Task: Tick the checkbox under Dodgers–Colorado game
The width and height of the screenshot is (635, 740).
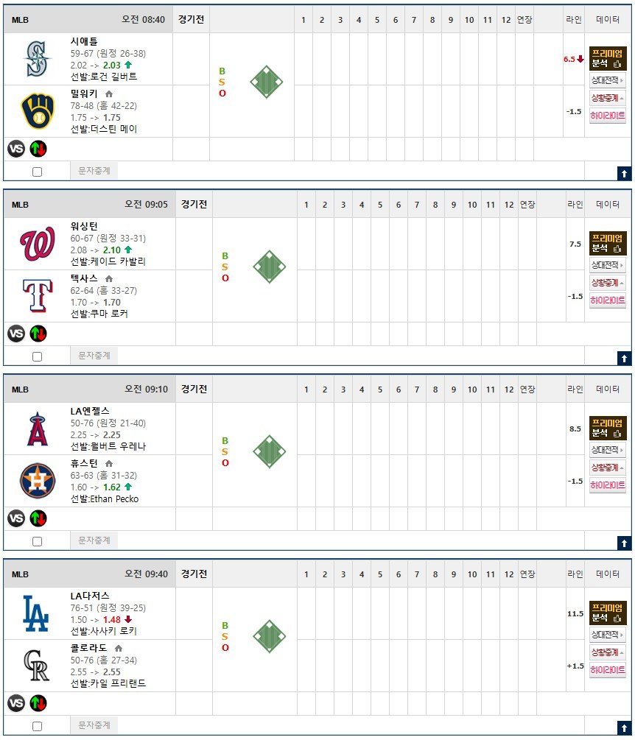Action: pyautogui.click(x=38, y=726)
